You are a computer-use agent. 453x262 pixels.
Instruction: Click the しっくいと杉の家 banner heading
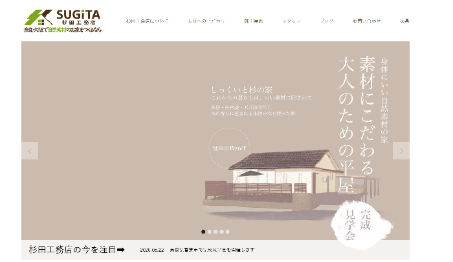[x=241, y=90]
